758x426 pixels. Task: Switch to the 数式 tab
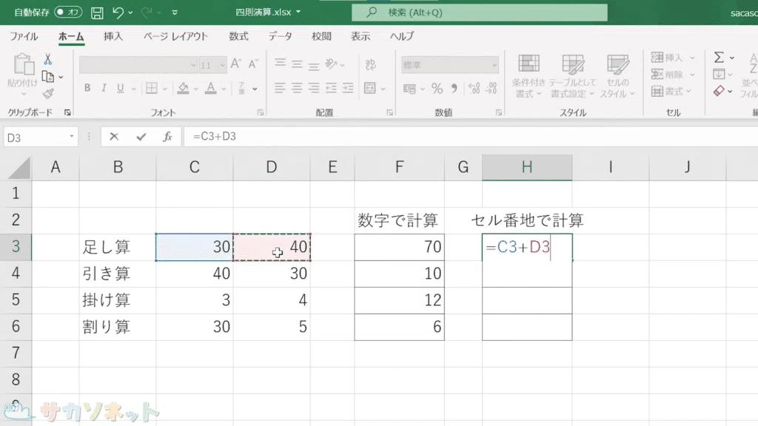(238, 37)
